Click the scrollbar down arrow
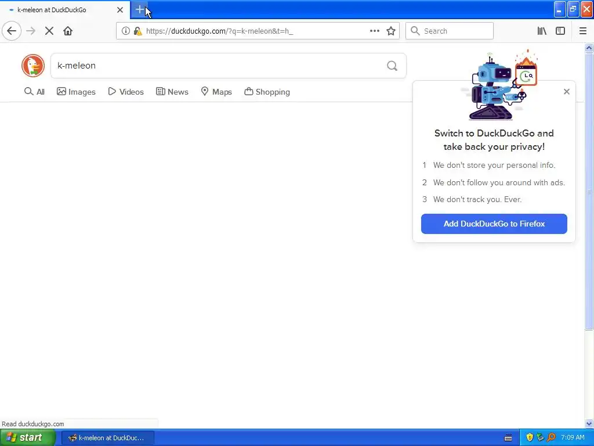 click(589, 423)
